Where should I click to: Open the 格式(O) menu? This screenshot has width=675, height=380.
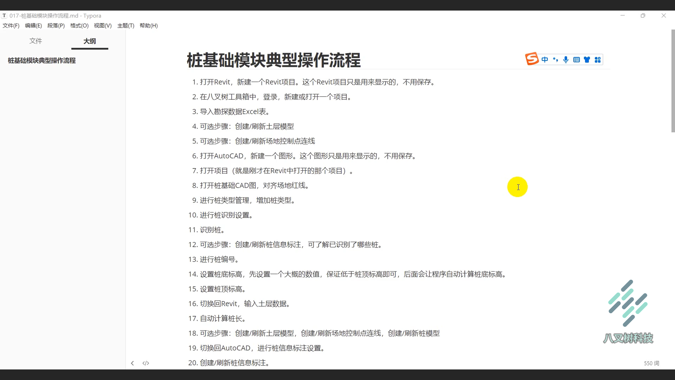[x=79, y=26]
